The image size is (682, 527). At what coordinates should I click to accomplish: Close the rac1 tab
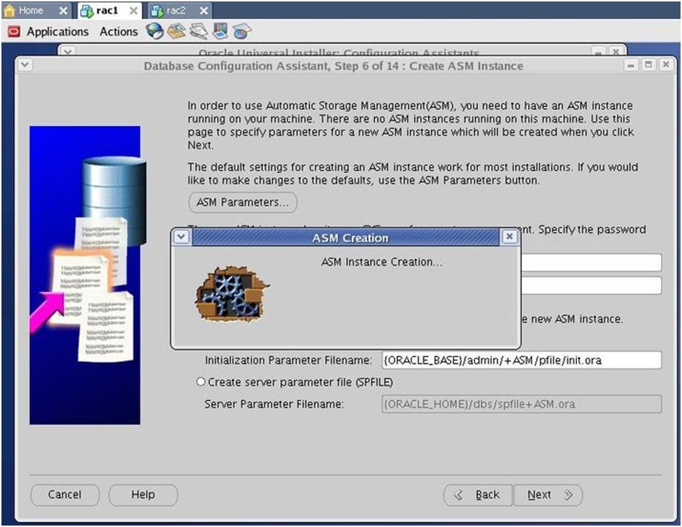point(134,10)
